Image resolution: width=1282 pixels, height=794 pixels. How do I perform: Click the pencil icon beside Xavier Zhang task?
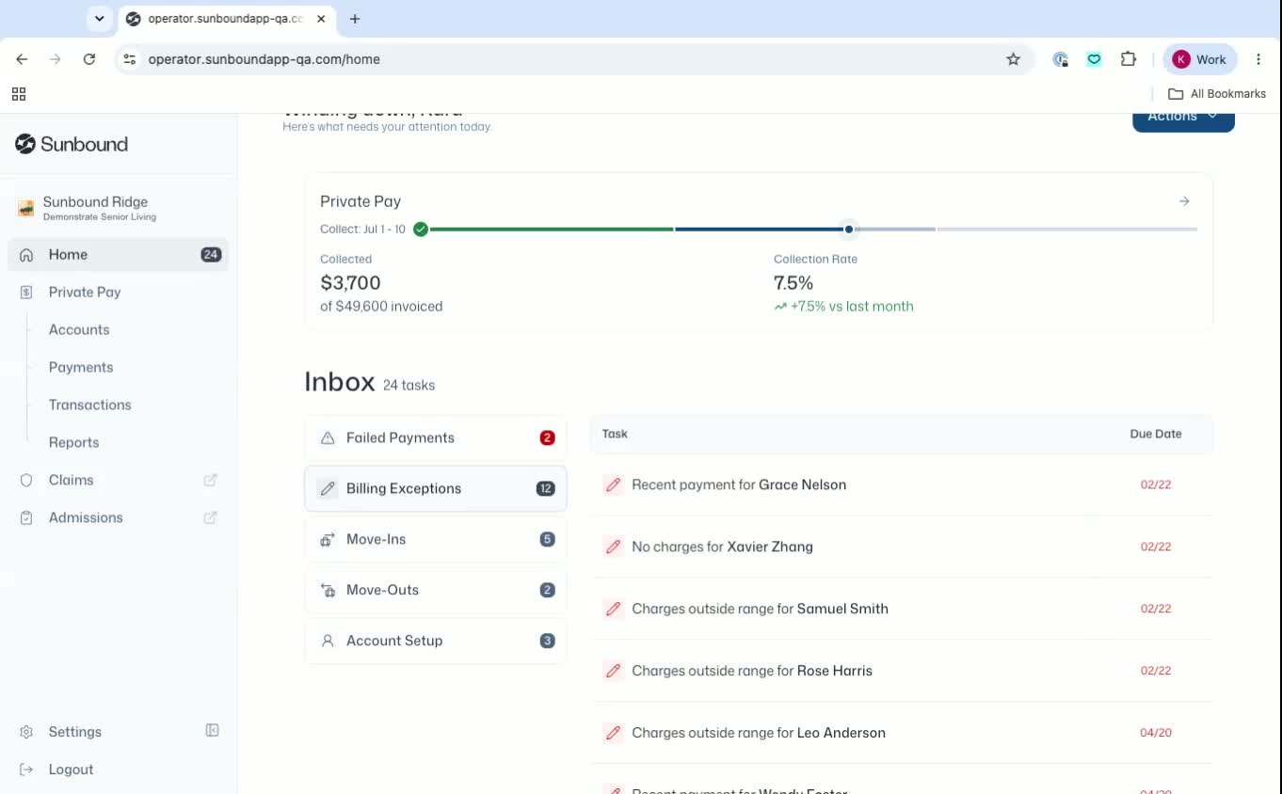point(614,547)
